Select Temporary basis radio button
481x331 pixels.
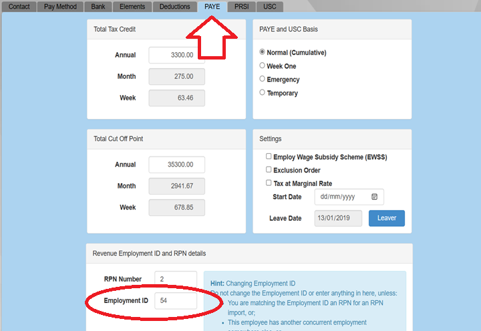point(262,93)
